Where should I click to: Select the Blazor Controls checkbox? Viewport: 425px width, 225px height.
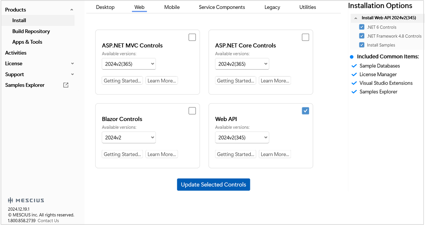point(192,111)
